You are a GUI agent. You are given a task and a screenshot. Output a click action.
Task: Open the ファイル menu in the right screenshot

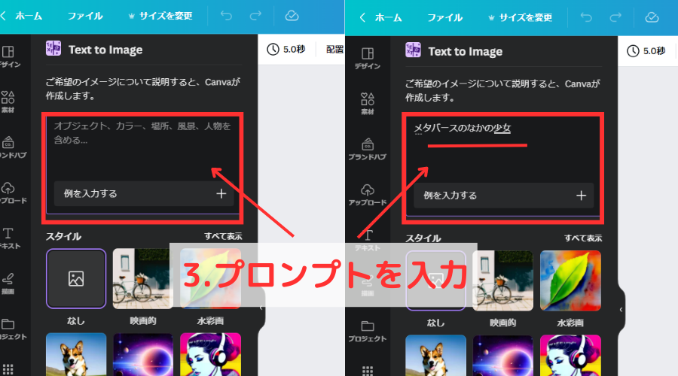pyautogui.click(x=445, y=17)
